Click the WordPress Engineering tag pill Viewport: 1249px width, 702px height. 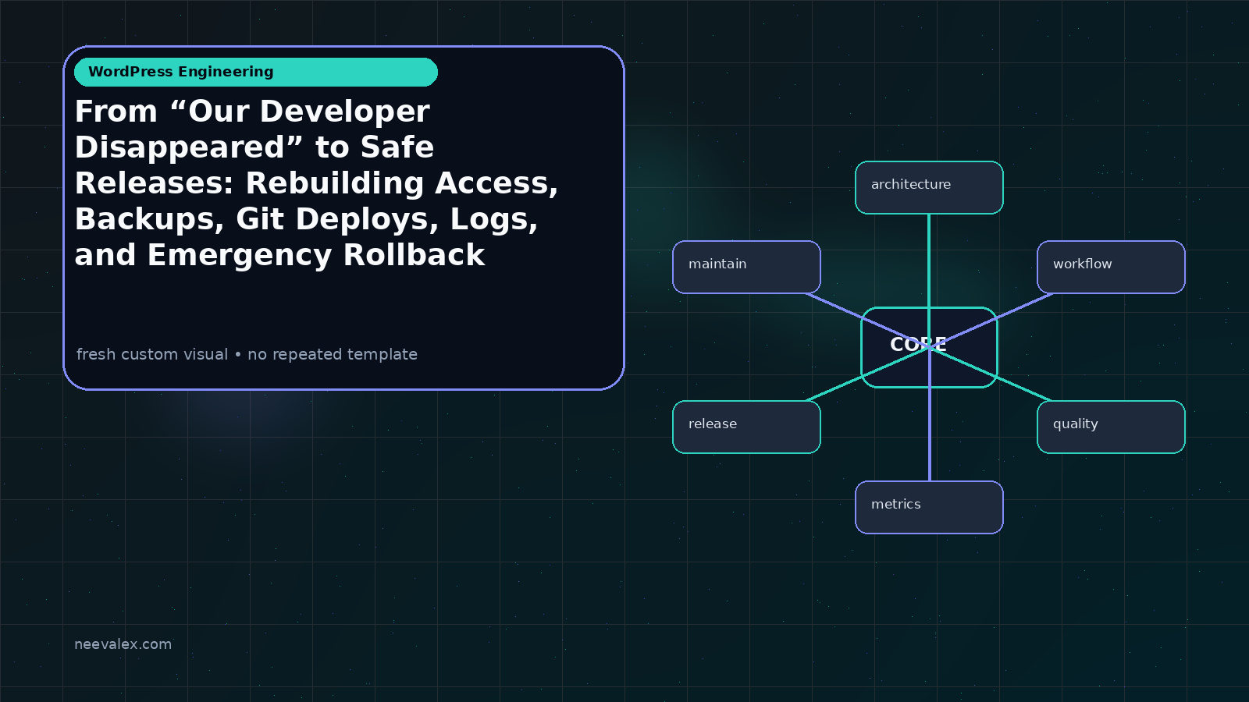tap(256, 72)
